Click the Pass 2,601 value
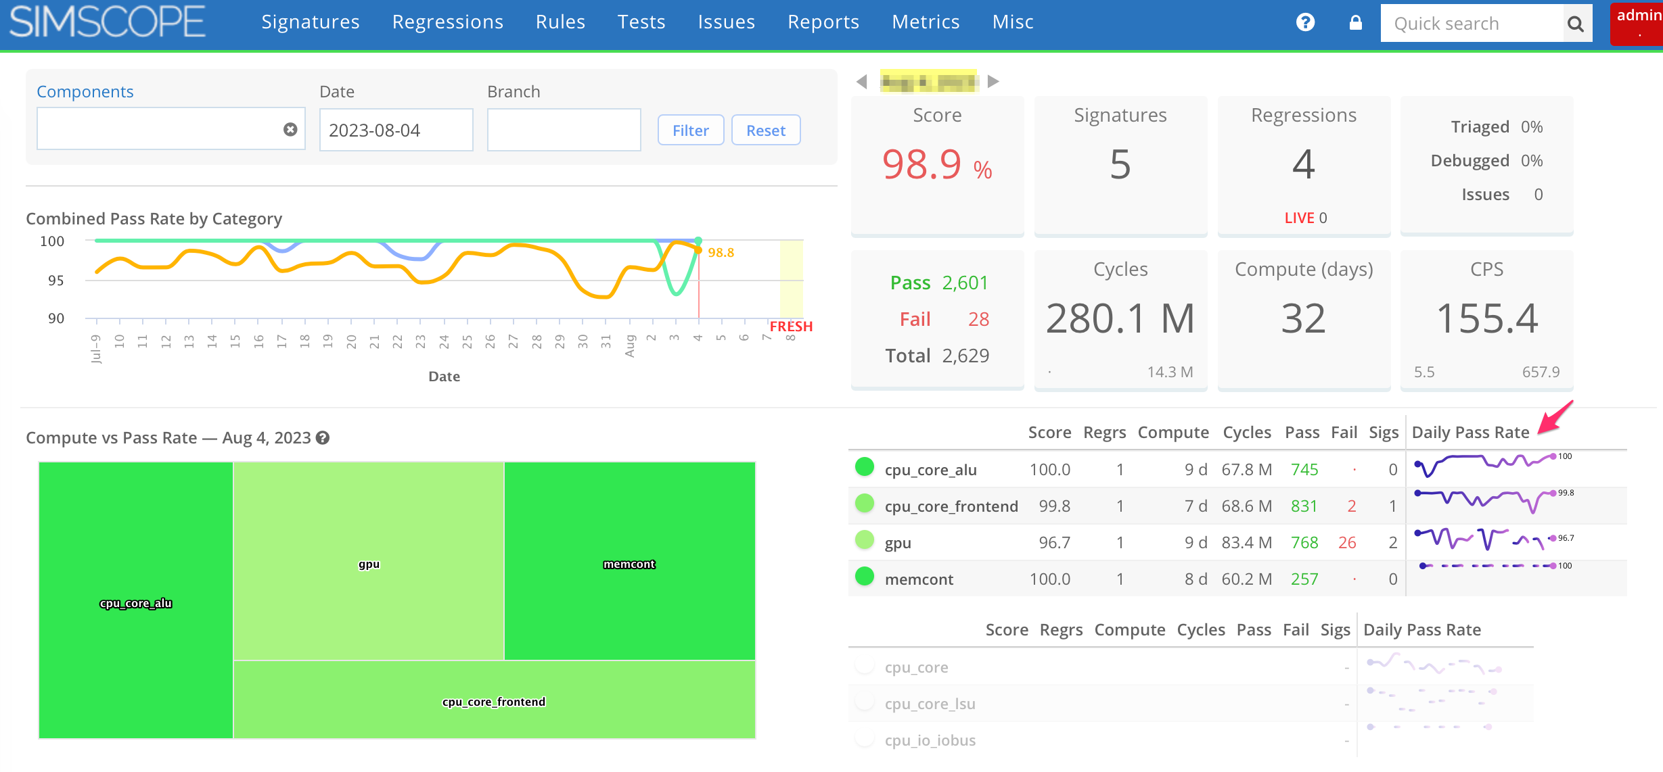Image resolution: width=1663 pixels, height=772 pixels. (965, 283)
